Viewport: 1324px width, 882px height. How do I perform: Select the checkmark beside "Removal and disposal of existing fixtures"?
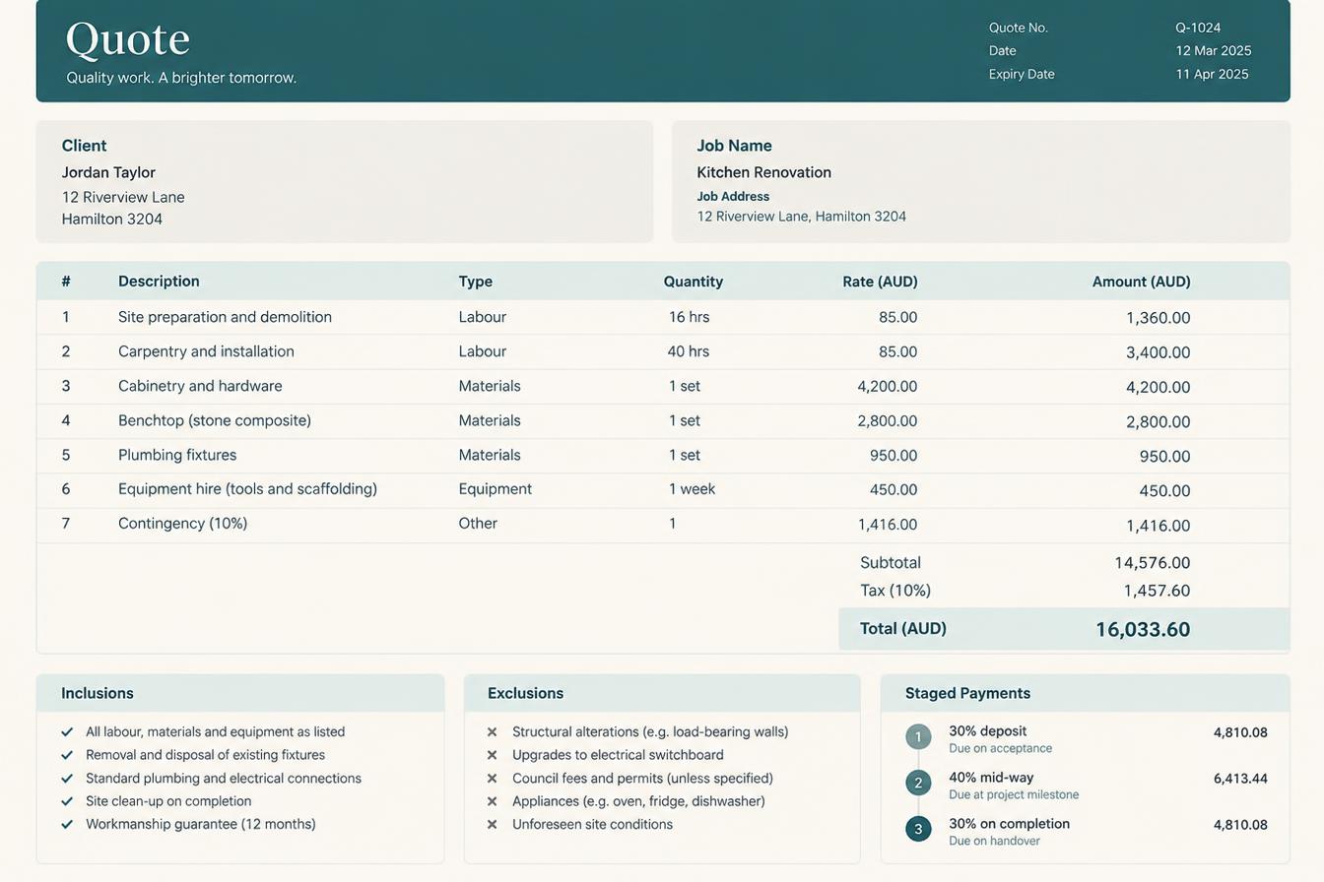[67, 755]
